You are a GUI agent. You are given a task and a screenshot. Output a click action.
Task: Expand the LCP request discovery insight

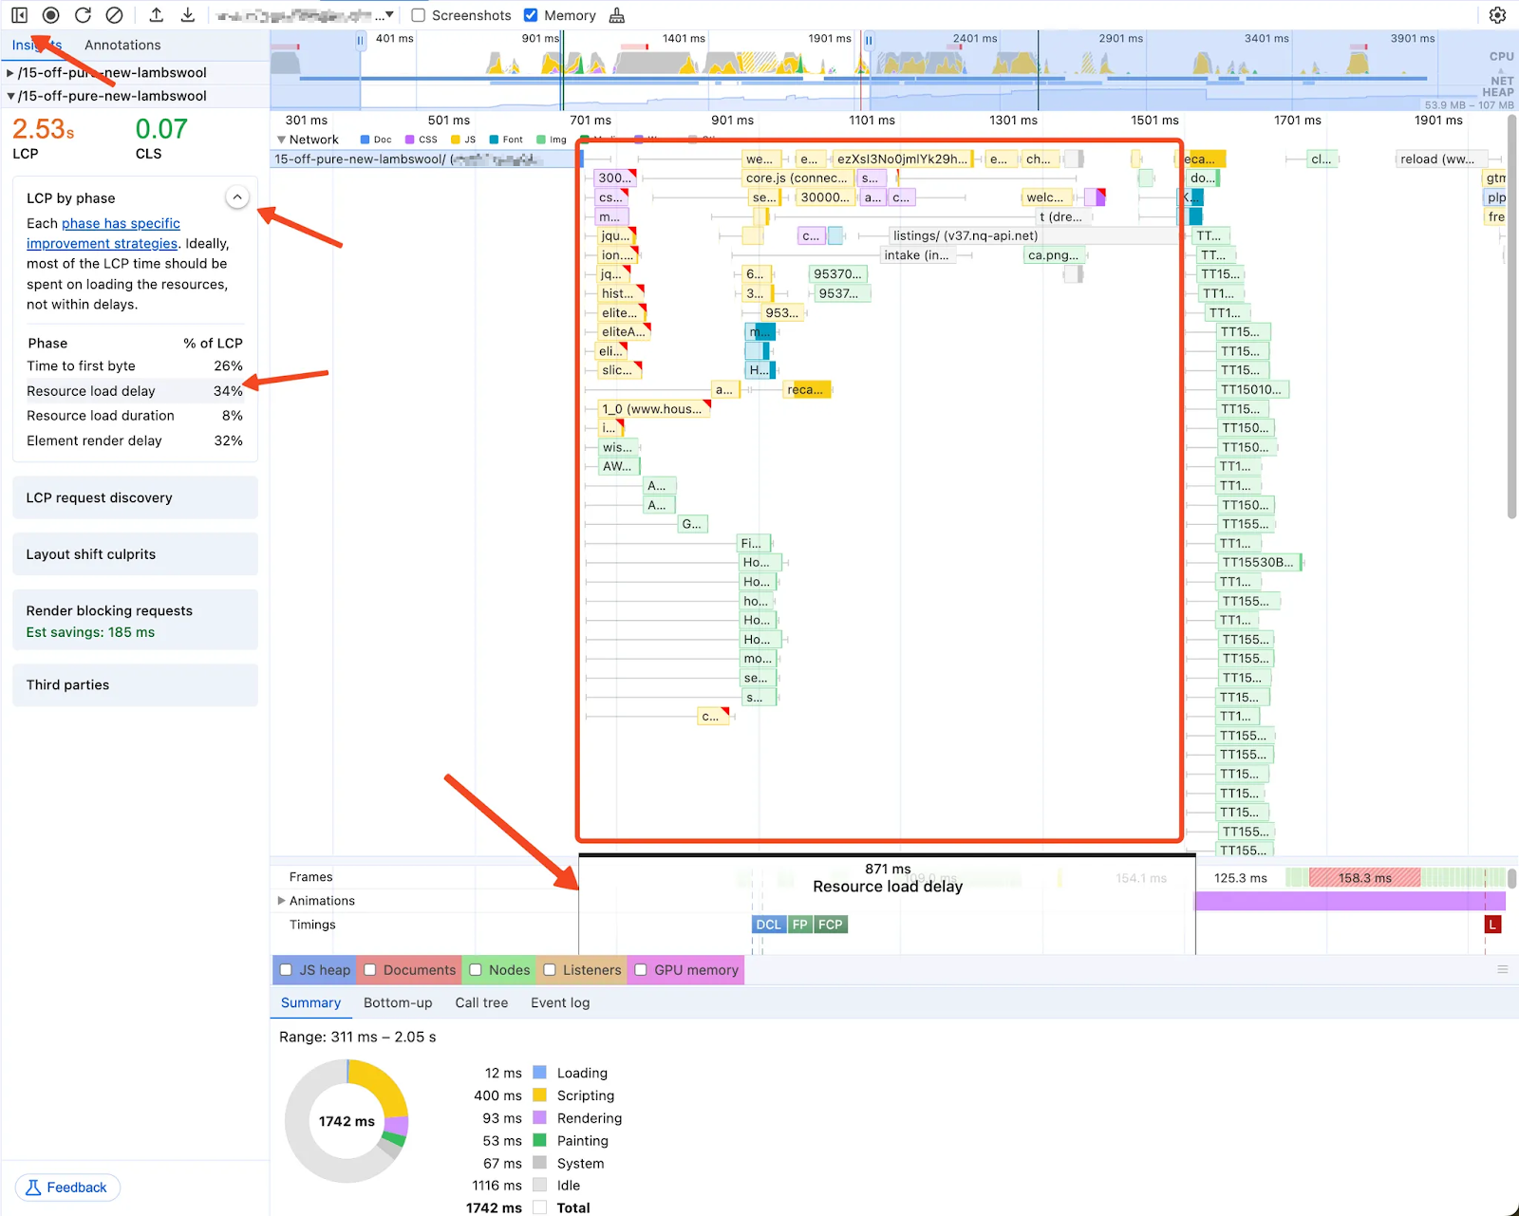[135, 497]
